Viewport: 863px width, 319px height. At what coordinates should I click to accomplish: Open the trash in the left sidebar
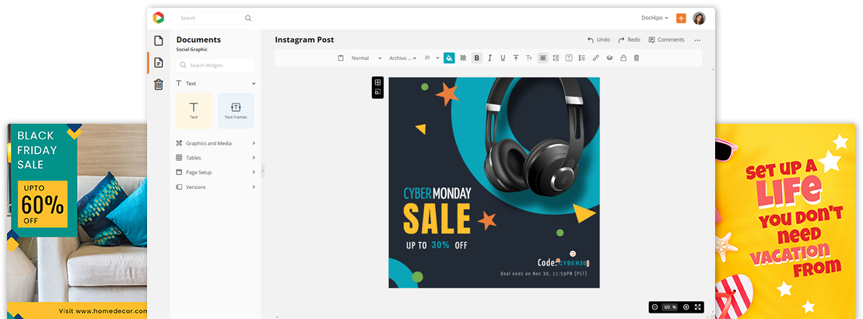coord(159,85)
